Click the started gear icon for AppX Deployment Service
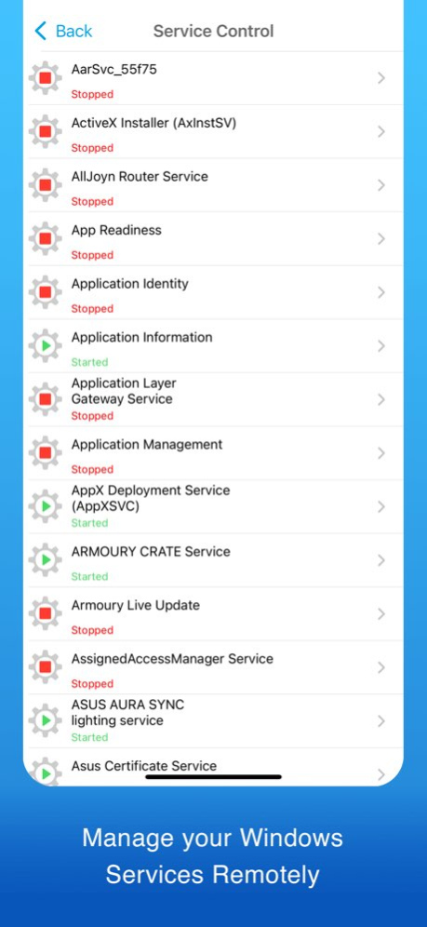The height and width of the screenshot is (927, 427). click(x=46, y=506)
